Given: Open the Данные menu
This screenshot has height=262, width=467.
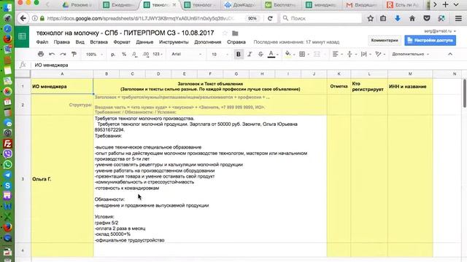Looking at the screenshot, I should (144, 42).
